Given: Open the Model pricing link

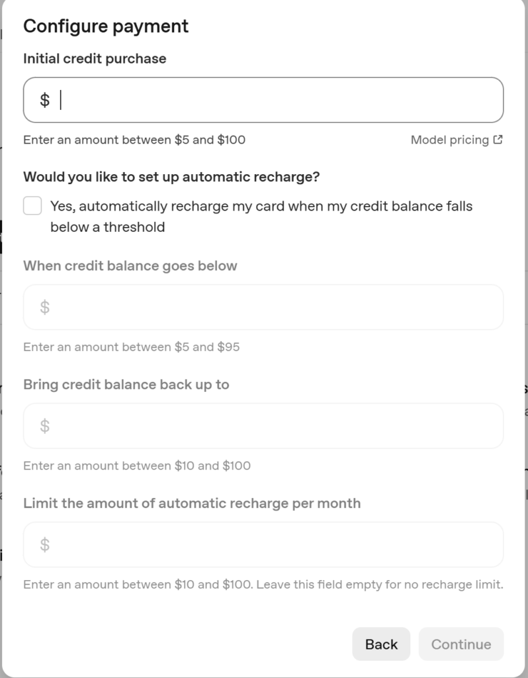Looking at the screenshot, I should click(x=449, y=140).
